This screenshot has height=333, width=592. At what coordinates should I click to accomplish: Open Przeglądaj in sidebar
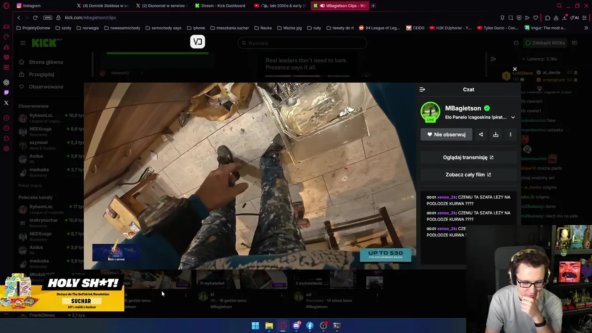click(x=41, y=74)
